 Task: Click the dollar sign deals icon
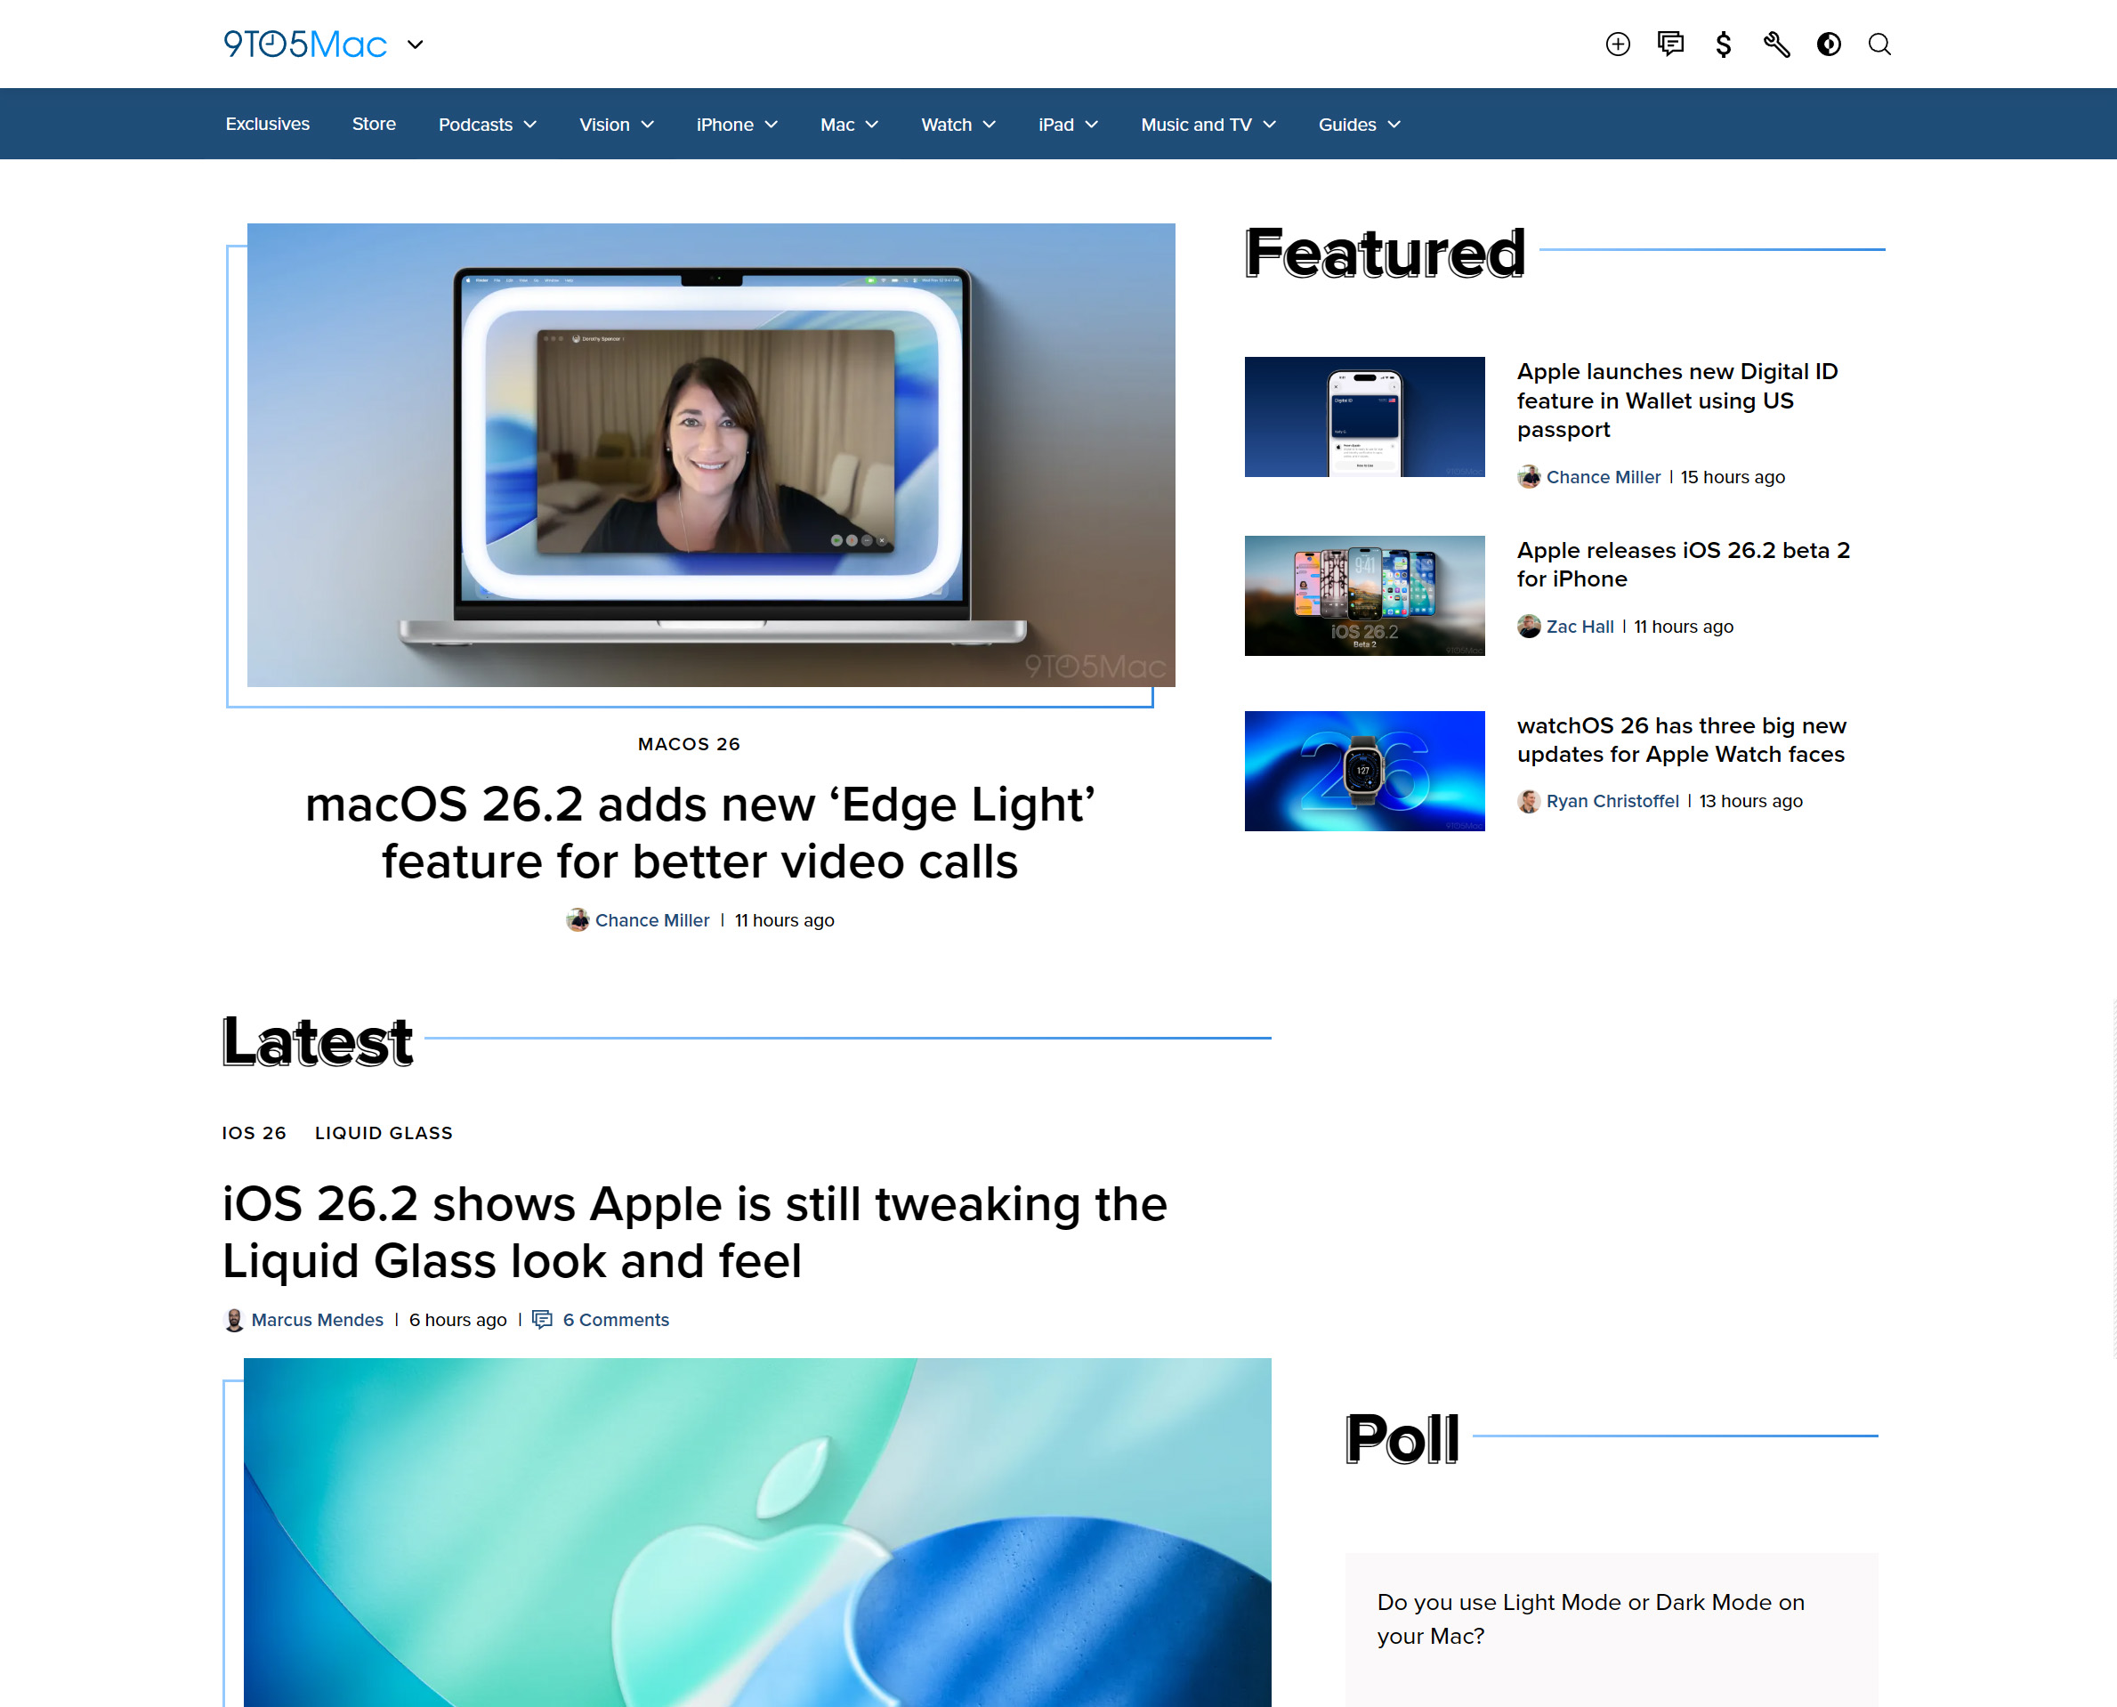click(x=1723, y=44)
